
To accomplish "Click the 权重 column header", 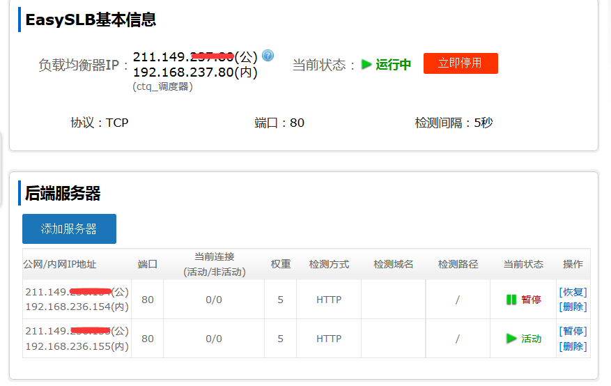I will 281,265.
